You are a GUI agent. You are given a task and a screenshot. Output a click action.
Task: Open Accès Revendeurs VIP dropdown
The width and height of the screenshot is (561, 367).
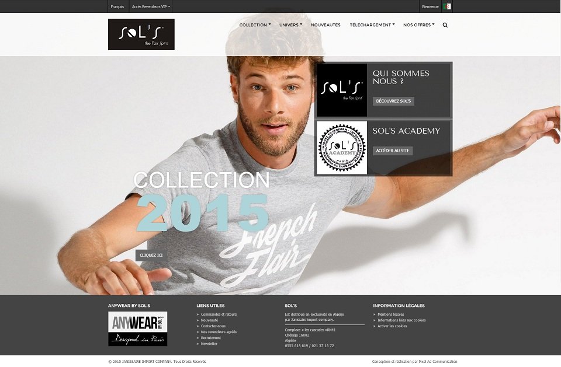[151, 6]
